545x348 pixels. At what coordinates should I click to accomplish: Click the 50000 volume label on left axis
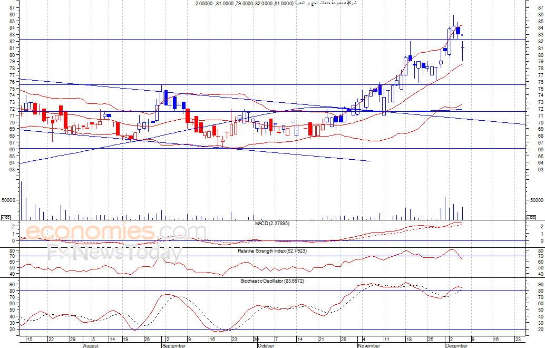[x=8, y=200]
